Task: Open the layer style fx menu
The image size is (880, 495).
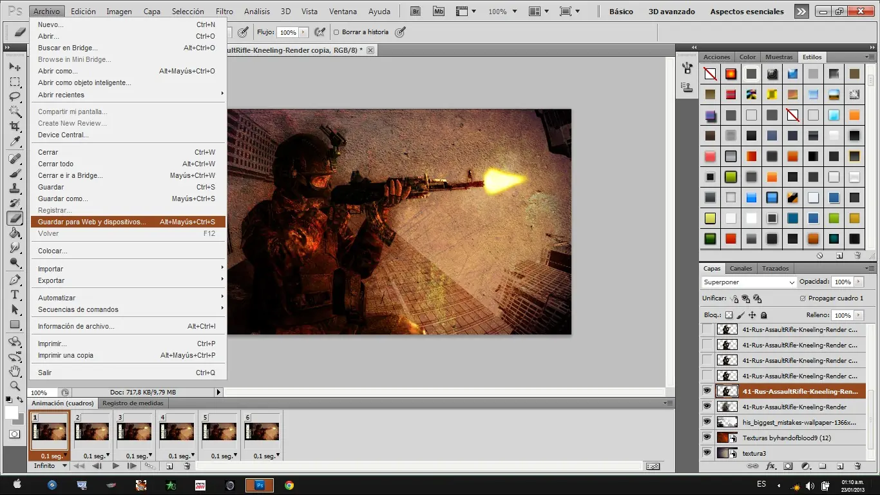Action: pos(770,466)
